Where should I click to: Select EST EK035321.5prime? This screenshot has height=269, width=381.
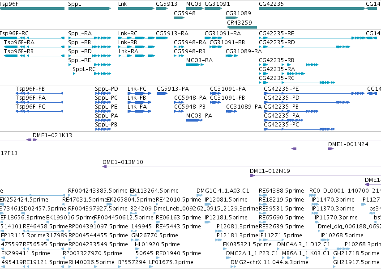[247, 244]
